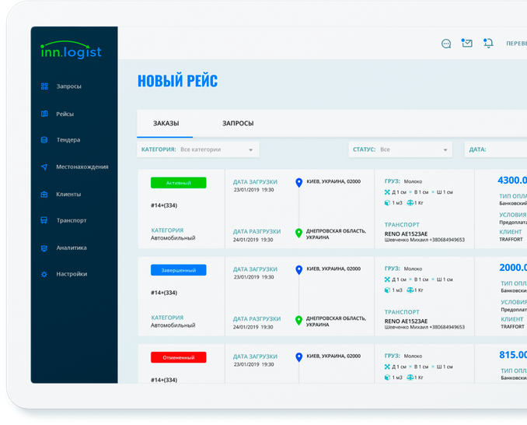Switch to the Заказы tab
527x425 pixels.
(x=166, y=124)
